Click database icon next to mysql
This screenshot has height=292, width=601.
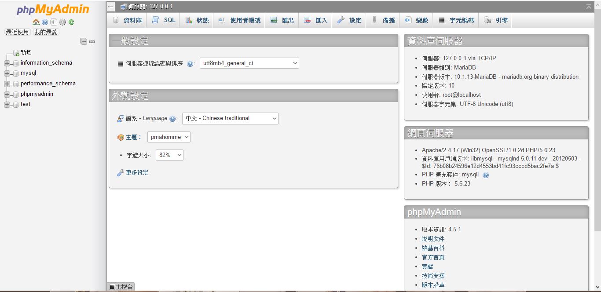(x=16, y=73)
